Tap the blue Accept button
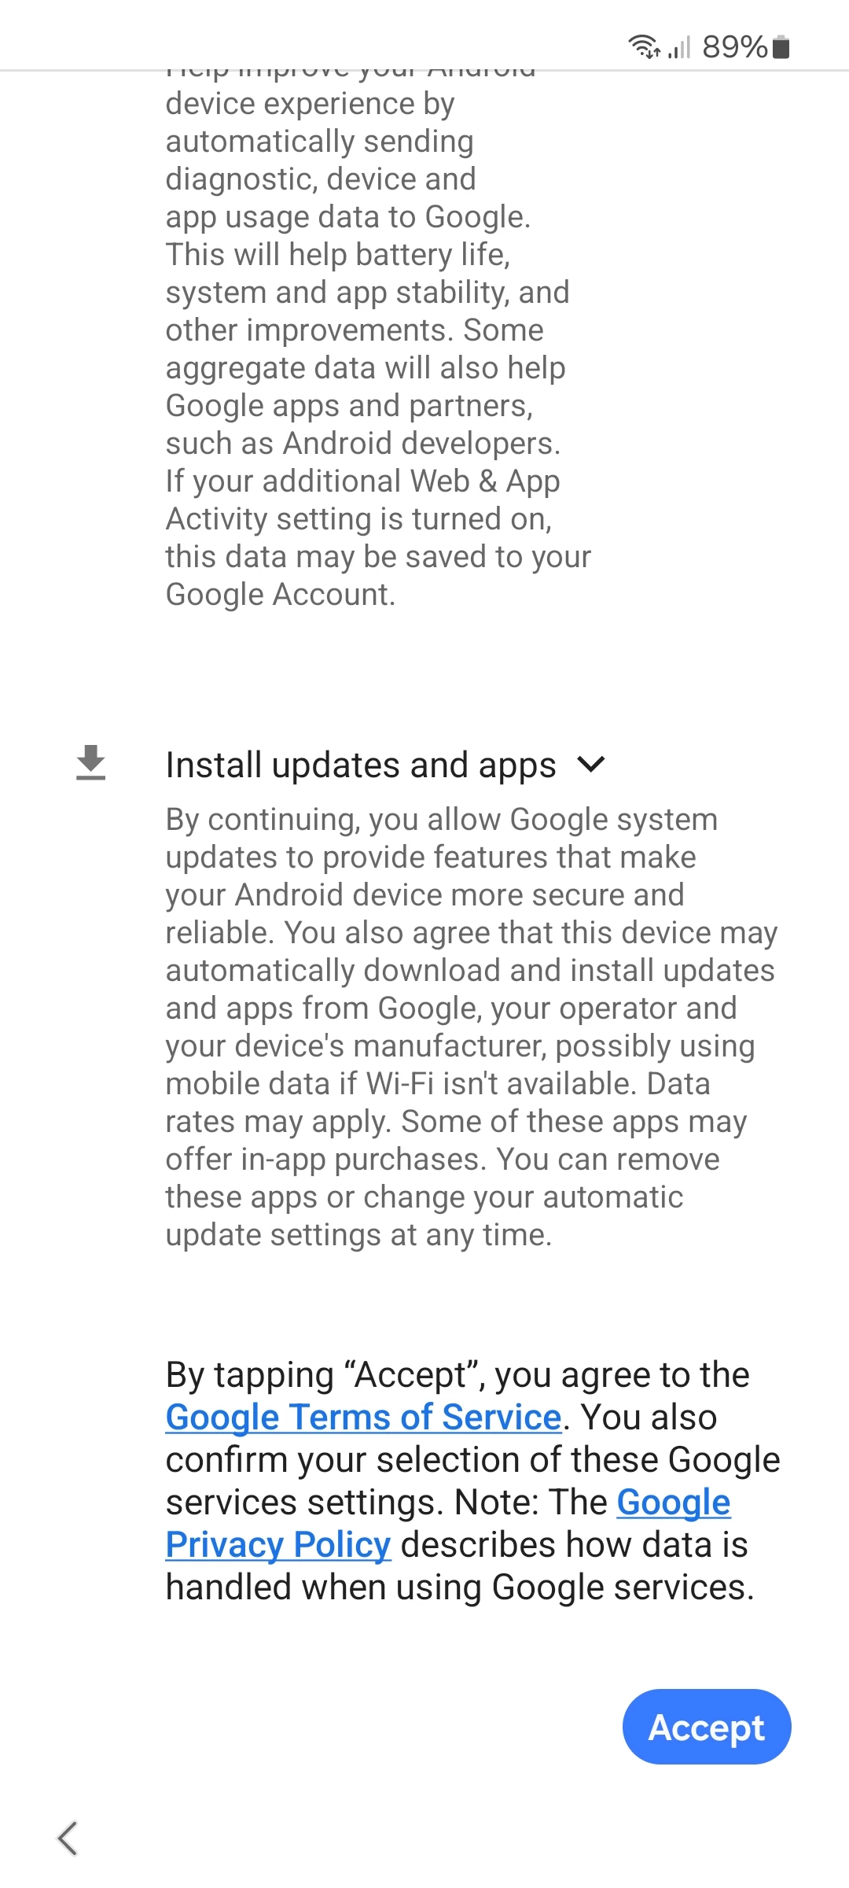 click(x=707, y=1727)
